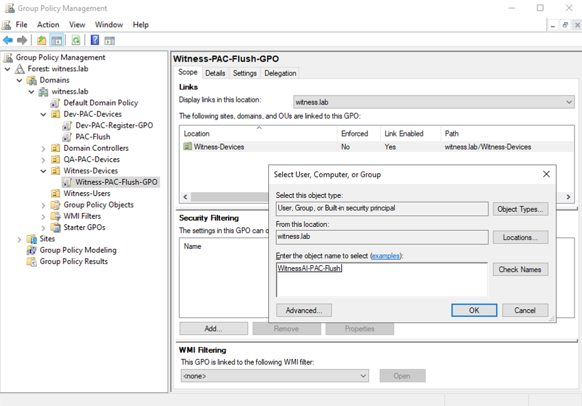
Task: Collapse the Dev-PAC-Devices OU
Action: [43, 114]
